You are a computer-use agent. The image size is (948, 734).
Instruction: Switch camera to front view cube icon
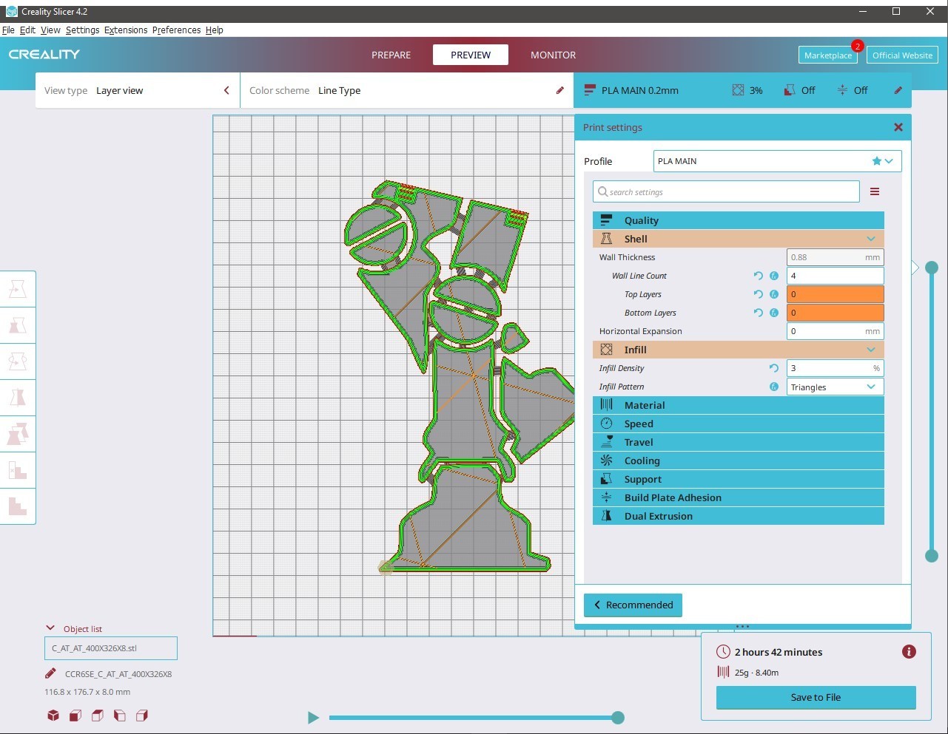[x=75, y=715]
